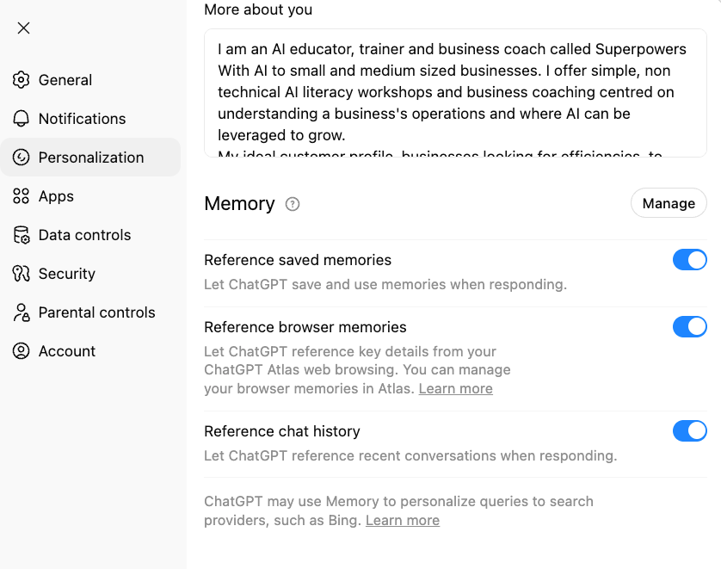This screenshot has height=569, width=721.
Task: Toggle Reference chat history off
Action: coord(689,431)
